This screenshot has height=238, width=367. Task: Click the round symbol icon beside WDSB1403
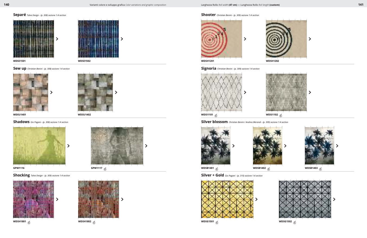coord(320,169)
